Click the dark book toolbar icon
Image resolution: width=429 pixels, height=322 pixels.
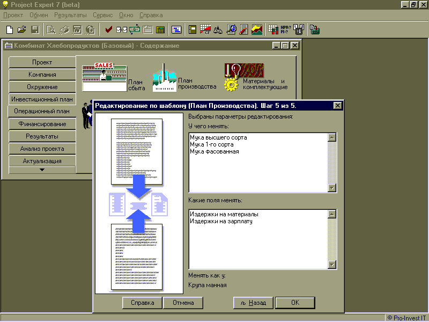tap(193, 30)
